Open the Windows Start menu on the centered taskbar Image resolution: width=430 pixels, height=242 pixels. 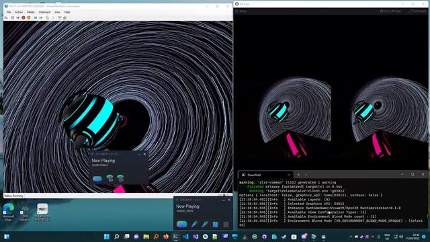pyautogui.click(x=107, y=237)
